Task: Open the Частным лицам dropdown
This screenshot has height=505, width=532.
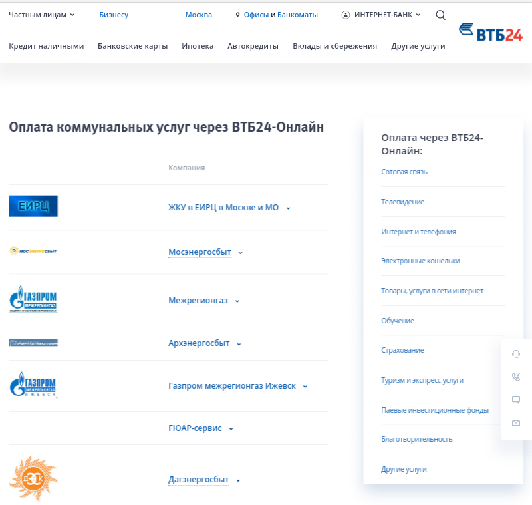Action: pyautogui.click(x=41, y=15)
